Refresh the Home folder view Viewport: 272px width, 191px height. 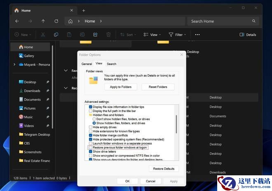[56, 21]
